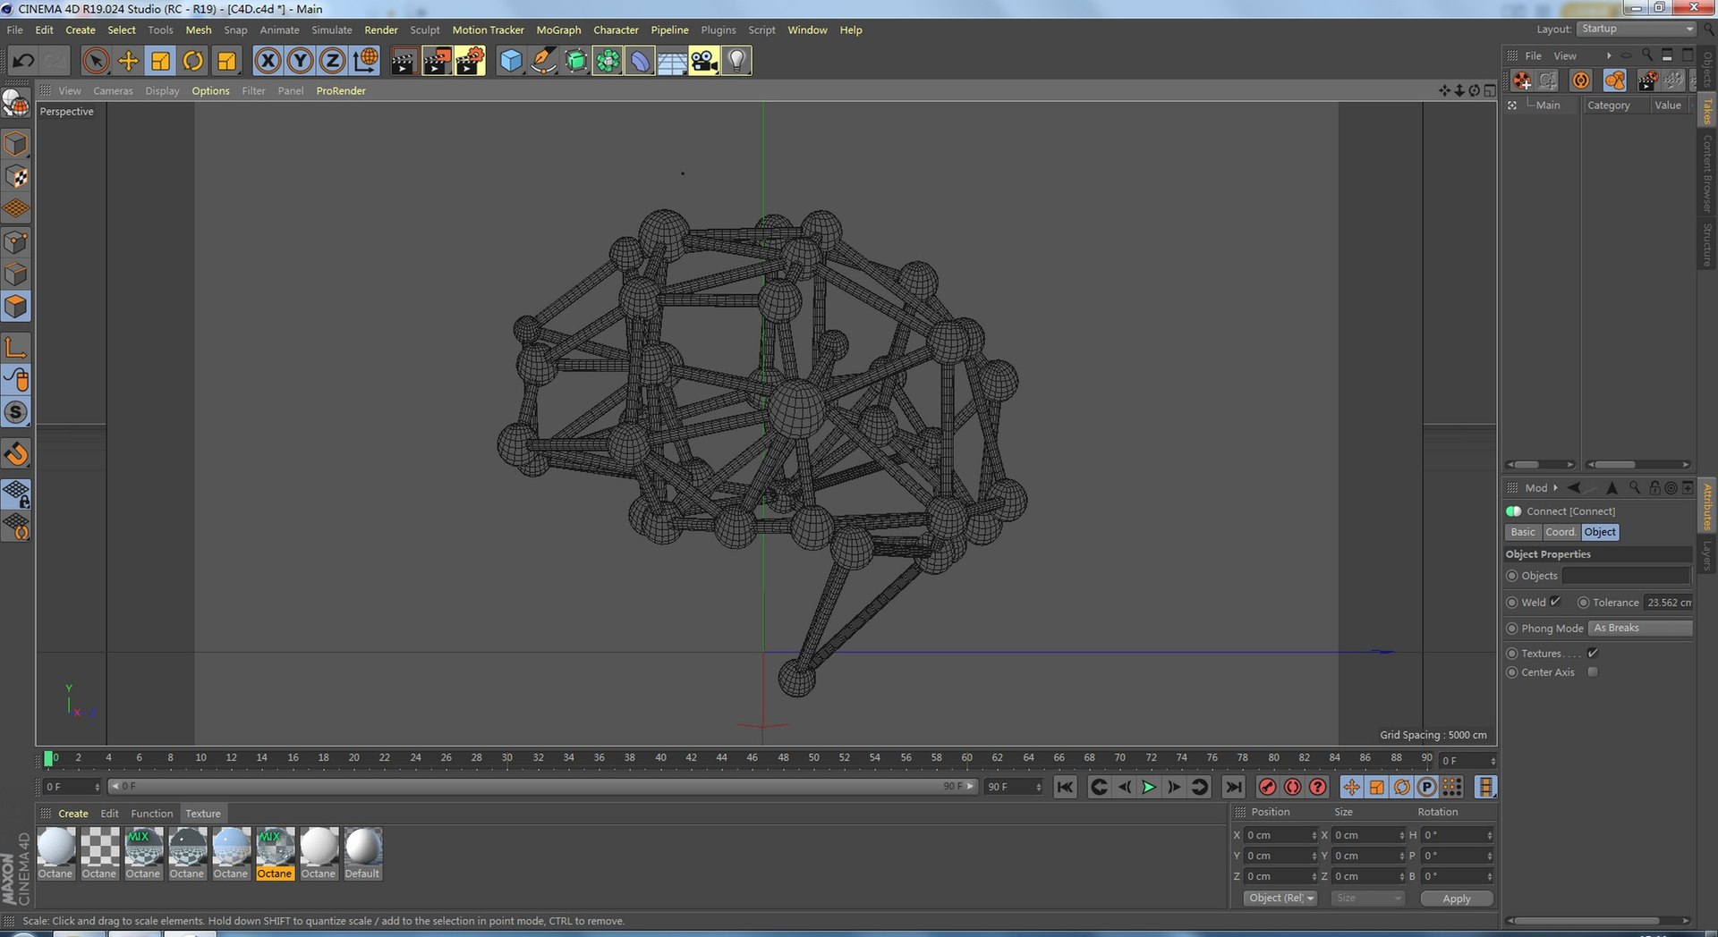The width and height of the screenshot is (1718, 937).
Task: Open the viewport Cameras menu
Action: click(113, 90)
